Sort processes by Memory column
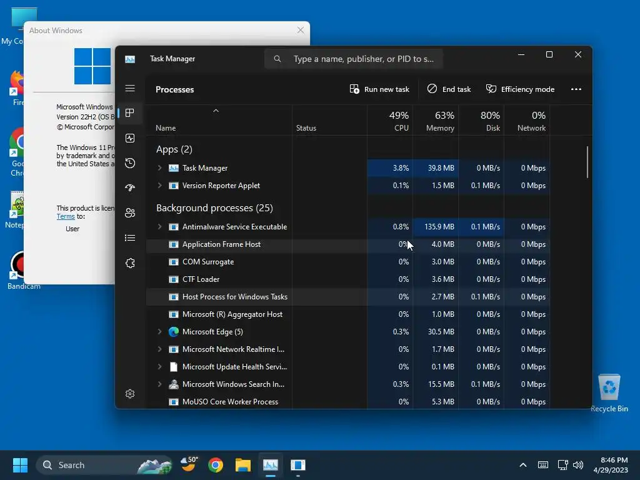 pos(436,121)
